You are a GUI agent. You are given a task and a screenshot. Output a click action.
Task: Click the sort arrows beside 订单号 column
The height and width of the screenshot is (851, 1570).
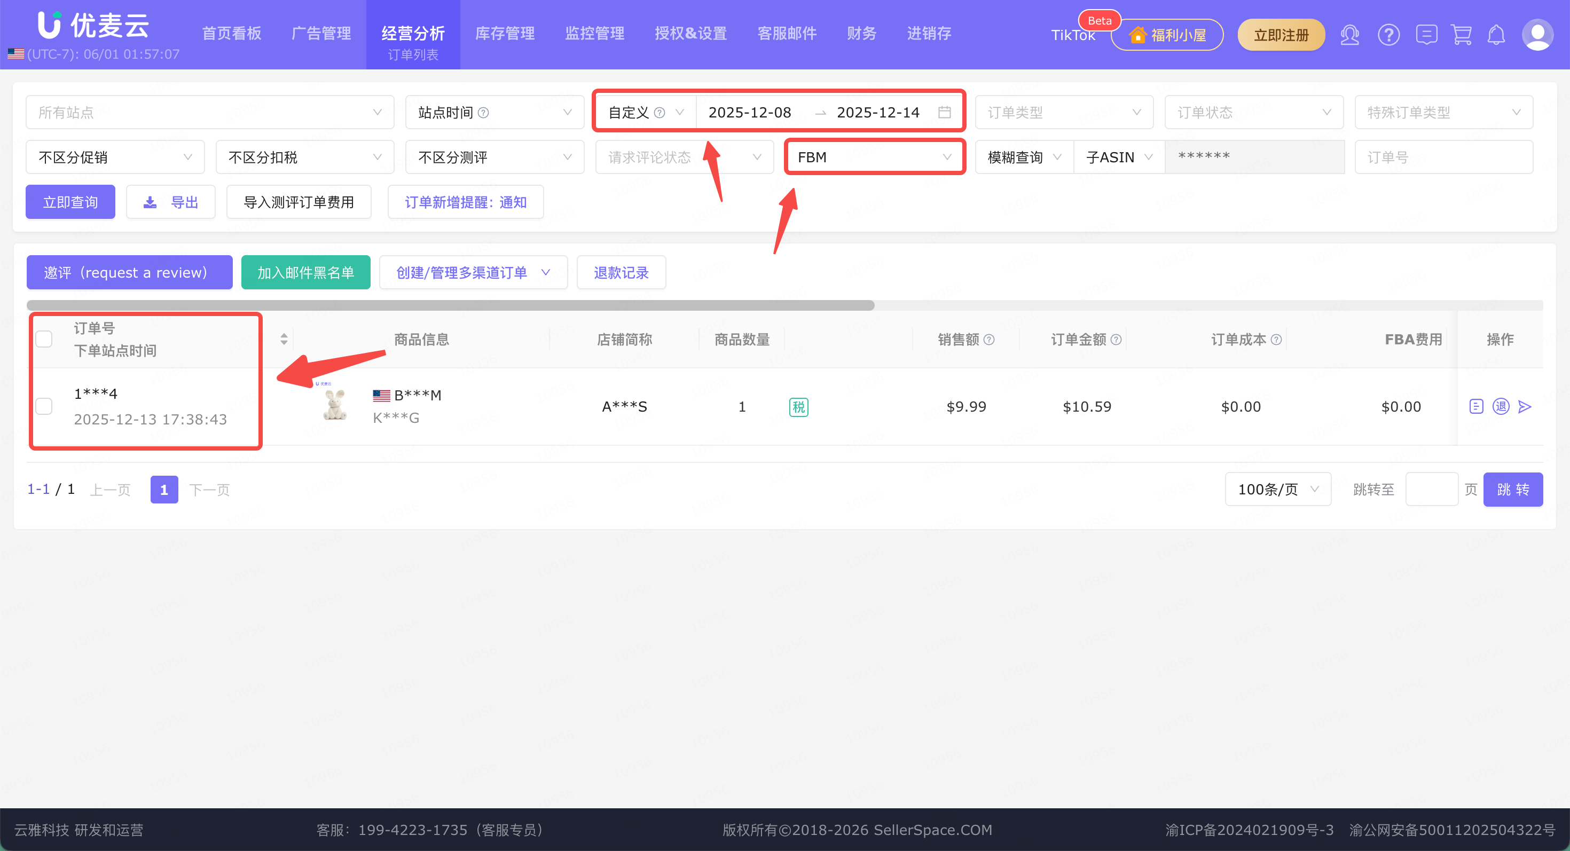284,340
